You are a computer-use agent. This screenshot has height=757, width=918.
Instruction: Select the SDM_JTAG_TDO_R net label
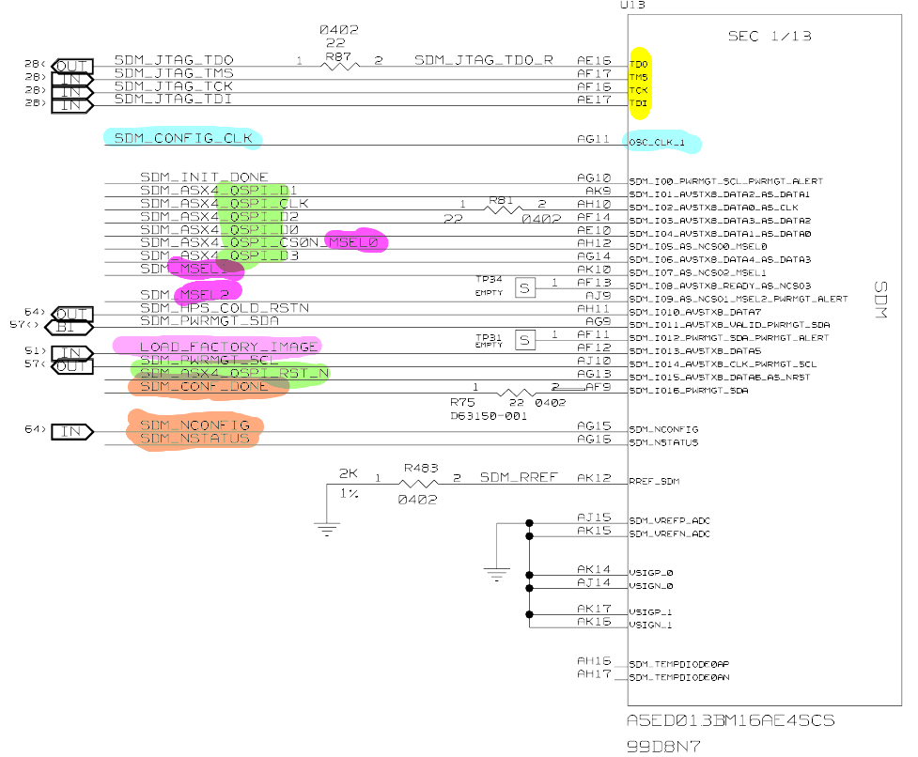tap(484, 60)
